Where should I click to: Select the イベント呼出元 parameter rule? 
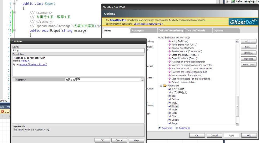pos(179,92)
